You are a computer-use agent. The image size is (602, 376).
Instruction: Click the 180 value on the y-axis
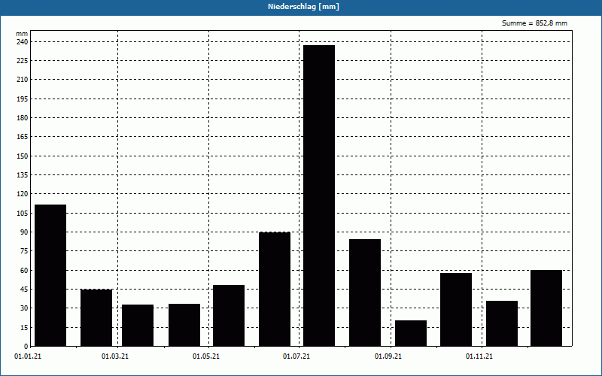23,118
